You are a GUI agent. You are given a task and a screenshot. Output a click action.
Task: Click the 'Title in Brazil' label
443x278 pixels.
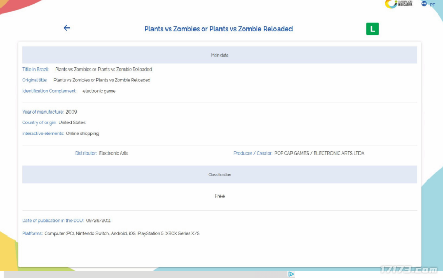tap(35, 69)
